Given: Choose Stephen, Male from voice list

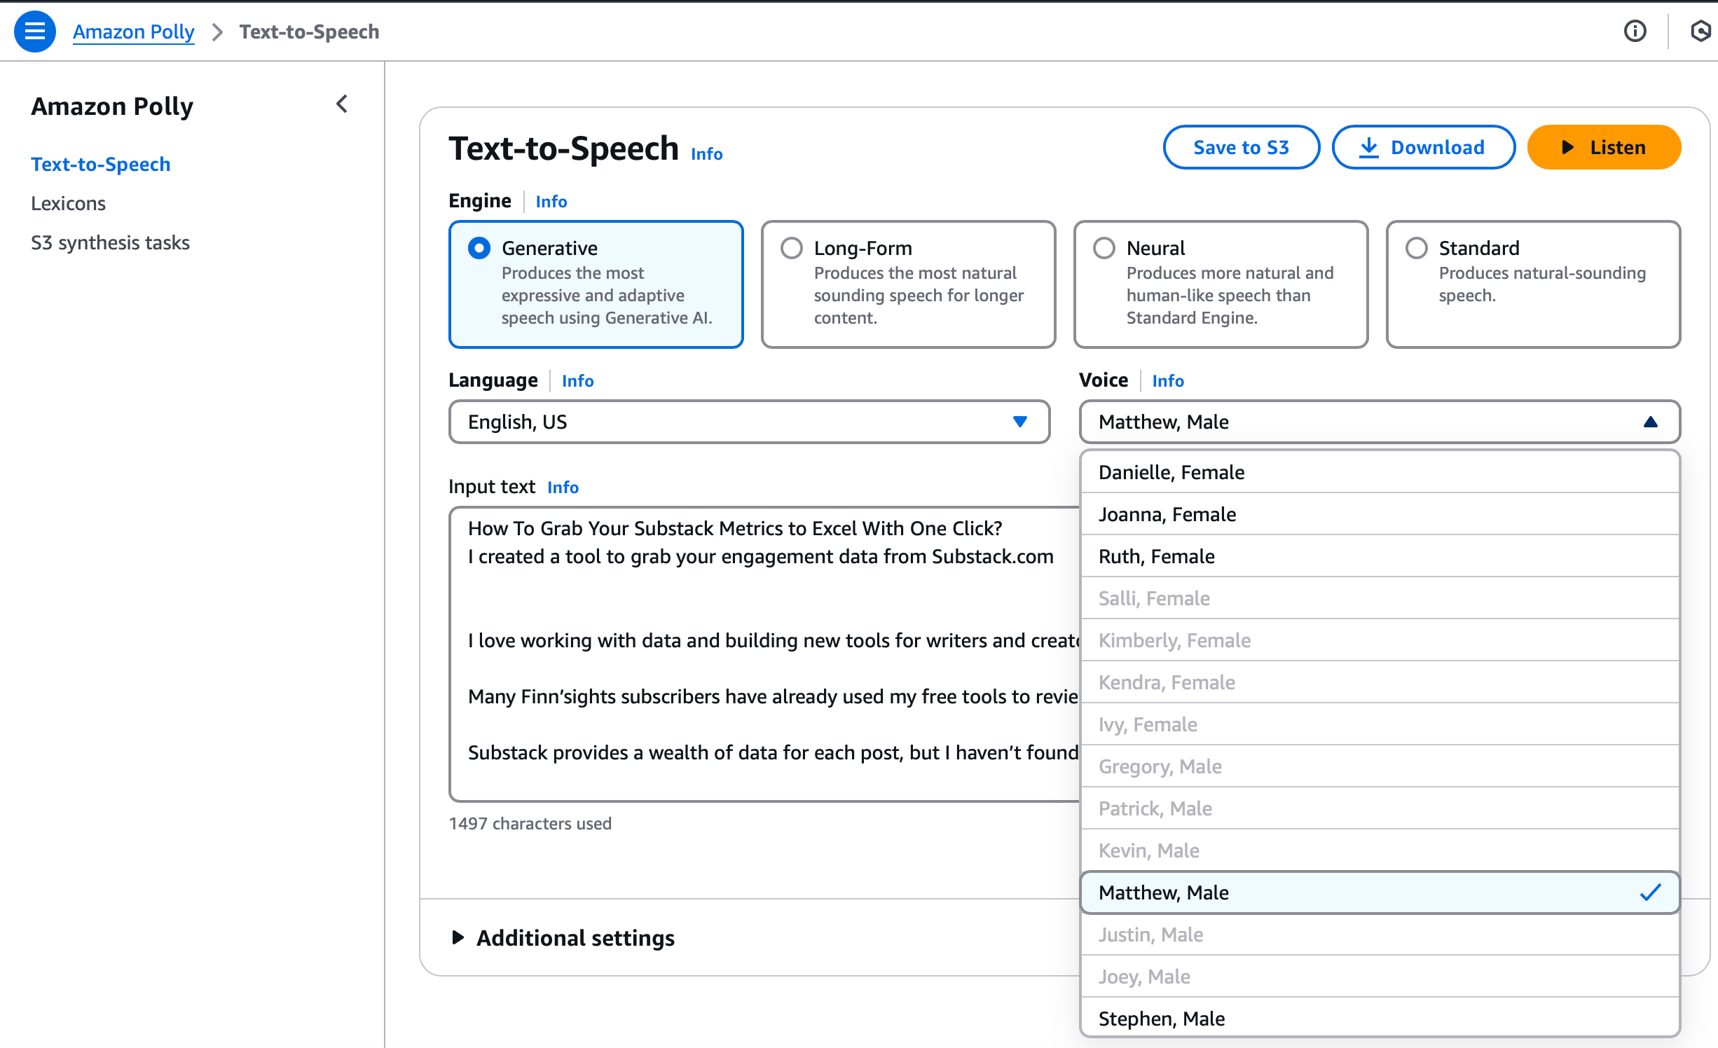Looking at the screenshot, I should [x=1380, y=1018].
